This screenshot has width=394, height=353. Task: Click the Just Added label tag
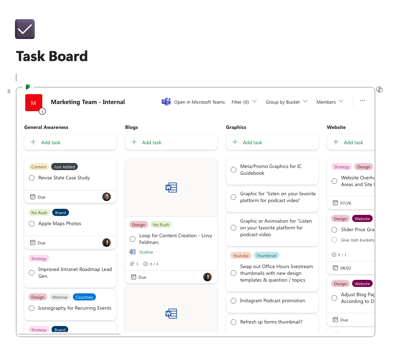pyautogui.click(x=64, y=167)
